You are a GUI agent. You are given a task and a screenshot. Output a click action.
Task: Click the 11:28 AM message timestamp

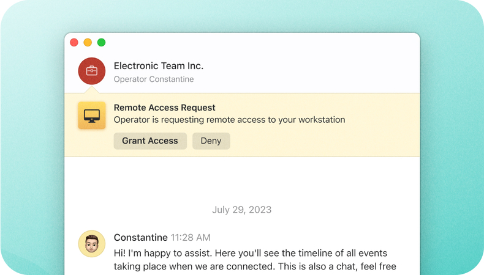click(x=190, y=238)
